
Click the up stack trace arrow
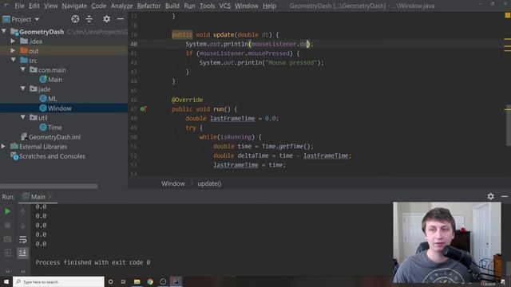[x=23, y=212]
